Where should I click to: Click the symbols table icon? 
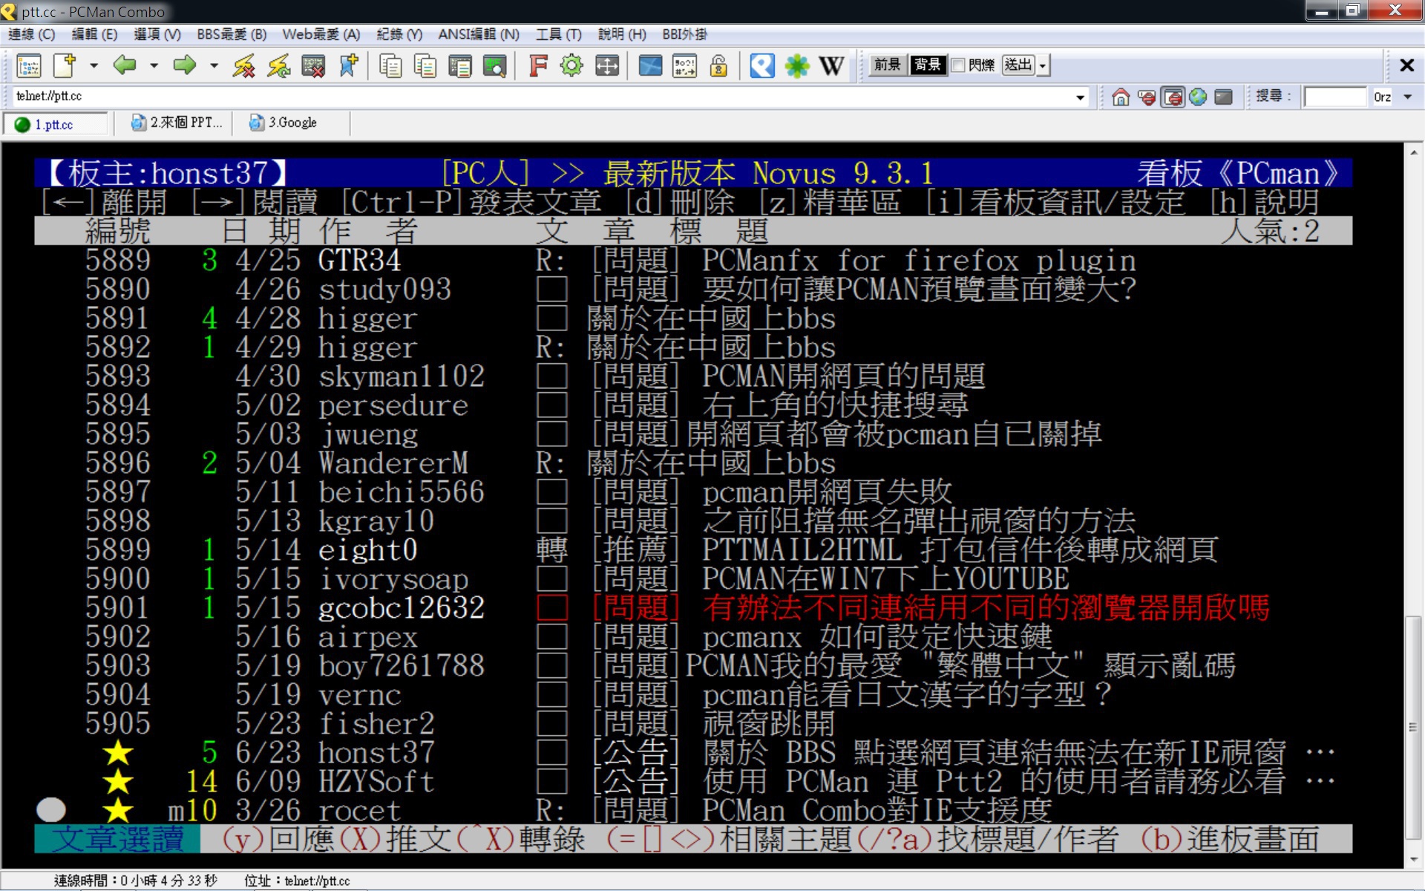pos(684,66)
